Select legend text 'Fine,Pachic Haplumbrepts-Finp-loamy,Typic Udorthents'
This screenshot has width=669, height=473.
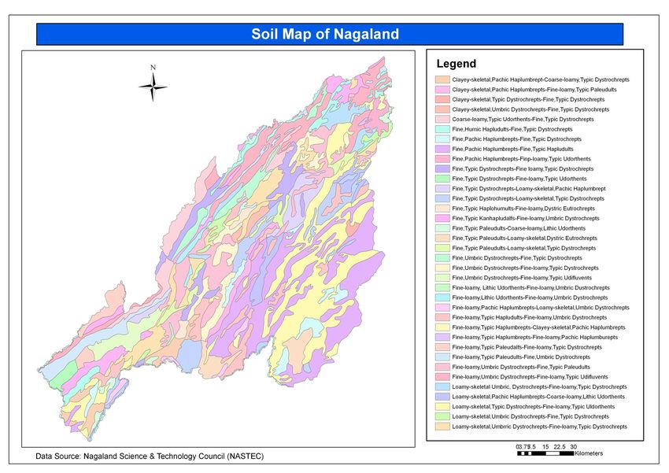point(521,159)
